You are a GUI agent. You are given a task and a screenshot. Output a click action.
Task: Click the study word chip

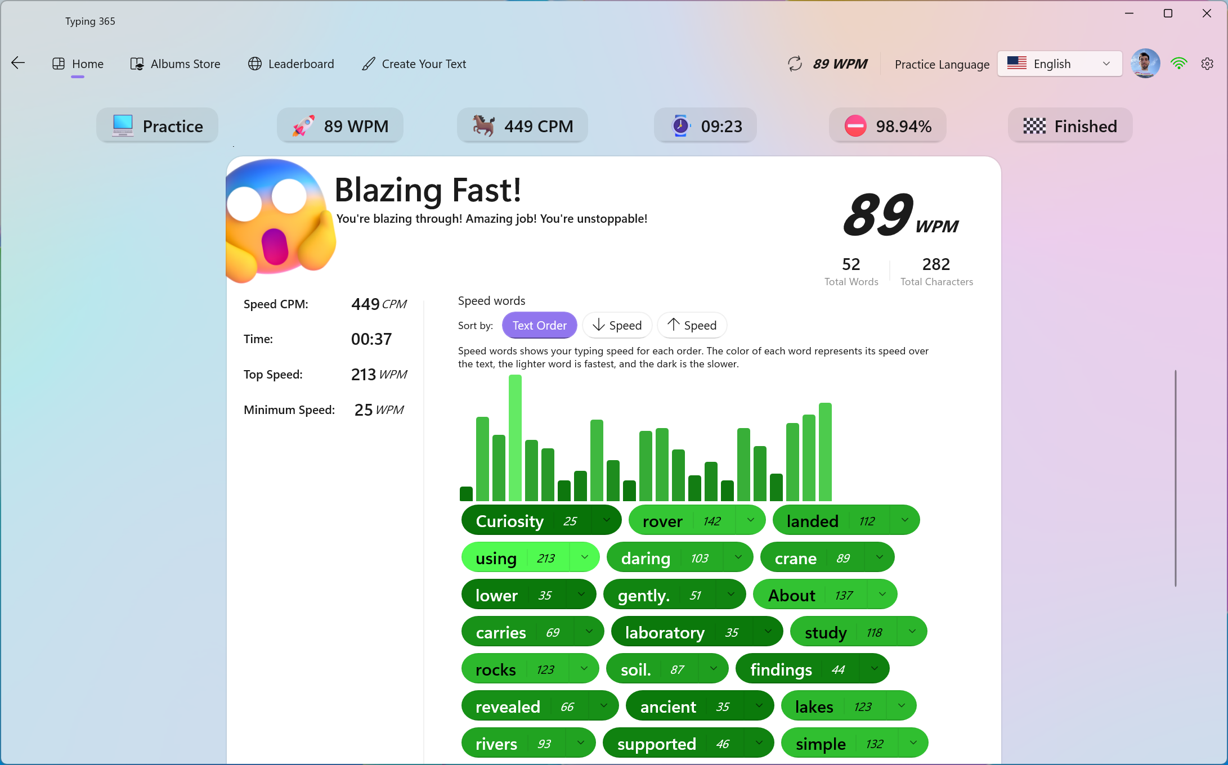[x=858, y=632]
